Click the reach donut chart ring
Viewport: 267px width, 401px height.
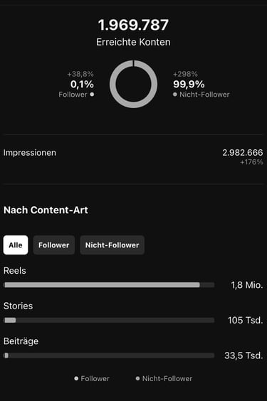coord(133,84)
